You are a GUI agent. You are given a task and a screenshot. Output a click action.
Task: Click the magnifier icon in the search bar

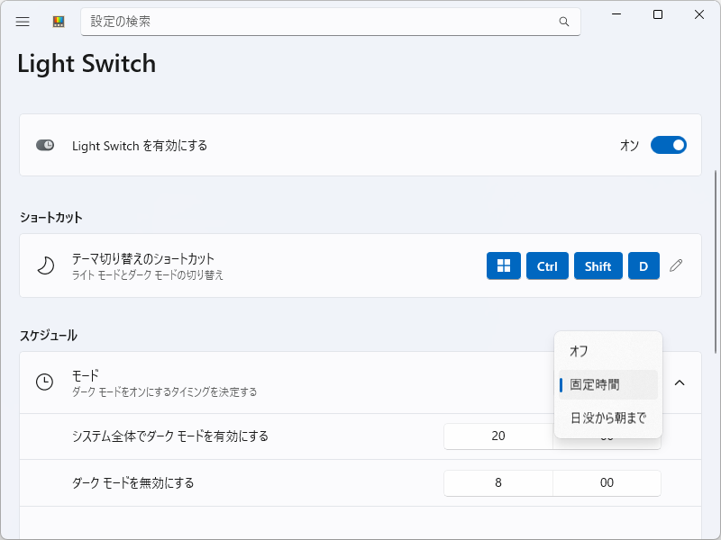(564, 22)
